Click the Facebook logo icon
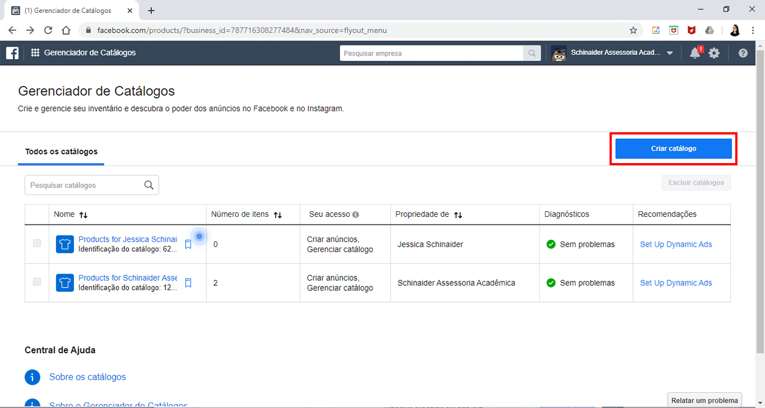The image size is (765, 408). (12, 53)
